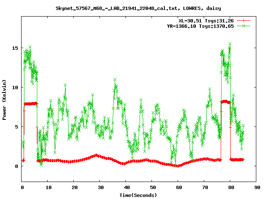Click the x-axis tick label 10
Screen dimensions: 265x199
(48, 187)
